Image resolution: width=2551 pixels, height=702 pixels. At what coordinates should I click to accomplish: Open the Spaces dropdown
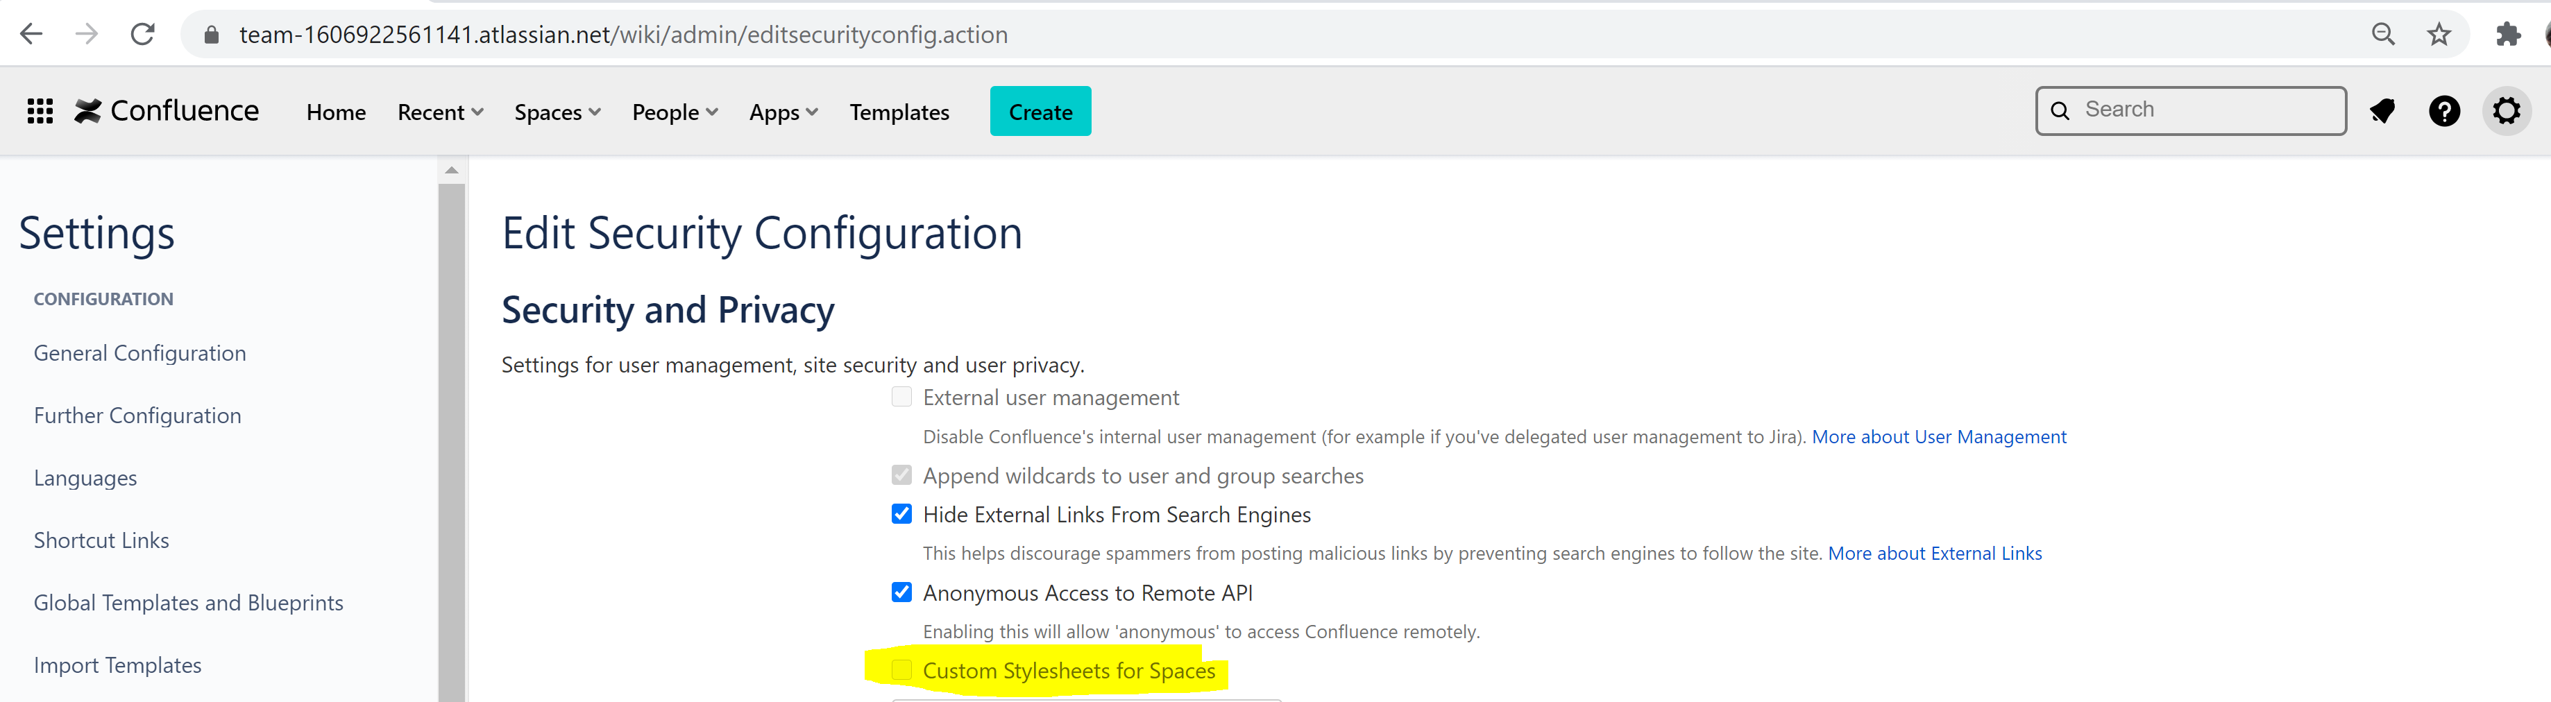[x=557, y=112]
